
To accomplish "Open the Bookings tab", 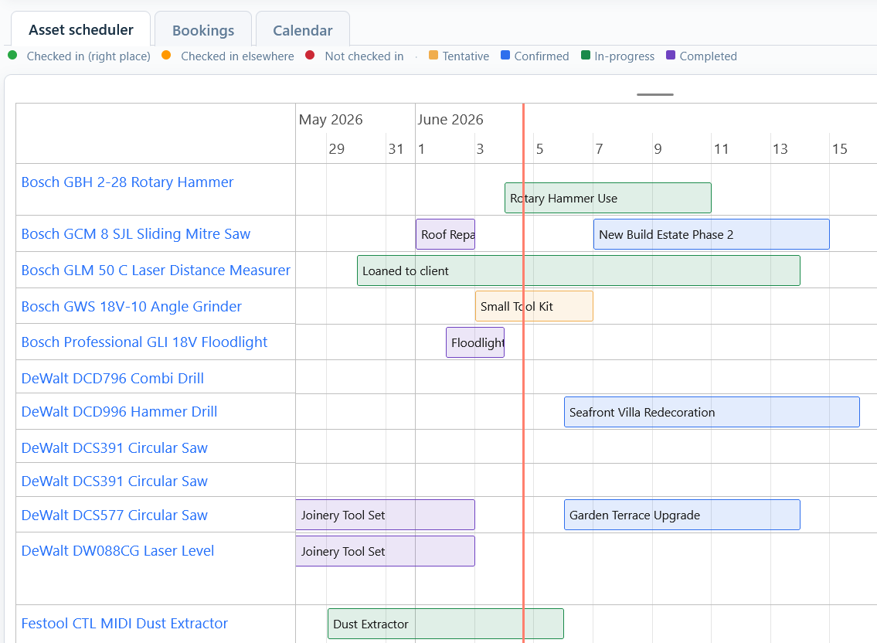I will point(203,30).
